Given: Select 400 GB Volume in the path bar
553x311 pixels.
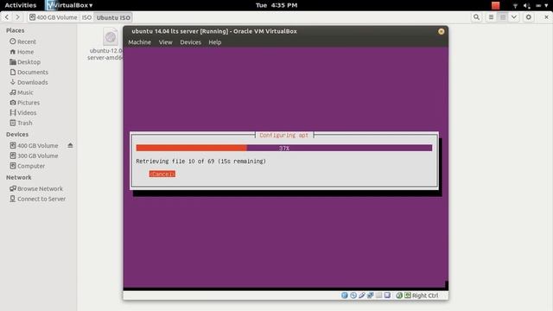Looking at the screenshot, I should [x=53, y=17].
